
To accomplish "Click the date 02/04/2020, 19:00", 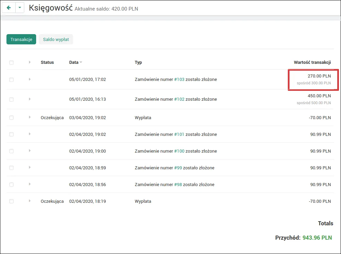I will (87, 151).
